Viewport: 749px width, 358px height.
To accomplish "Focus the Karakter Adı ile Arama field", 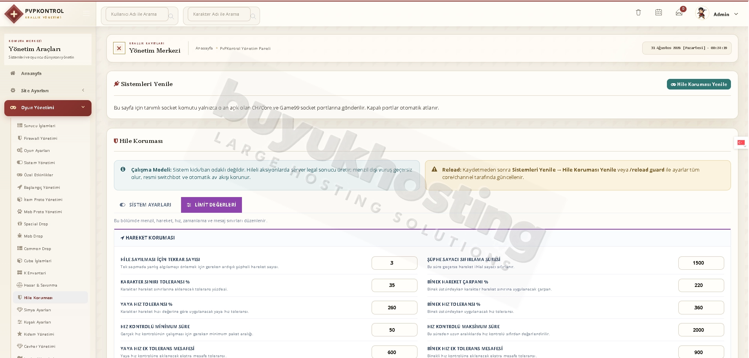I will click(219, 14).
